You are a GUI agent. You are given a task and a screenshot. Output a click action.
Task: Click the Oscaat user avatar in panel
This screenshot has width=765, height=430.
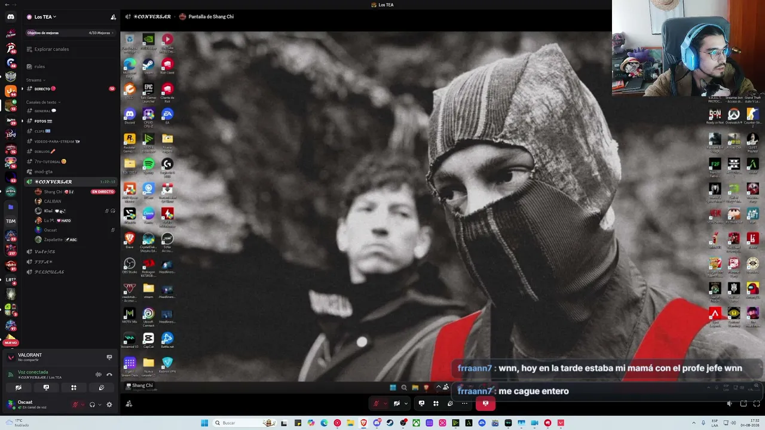click(x=10, y=404)
